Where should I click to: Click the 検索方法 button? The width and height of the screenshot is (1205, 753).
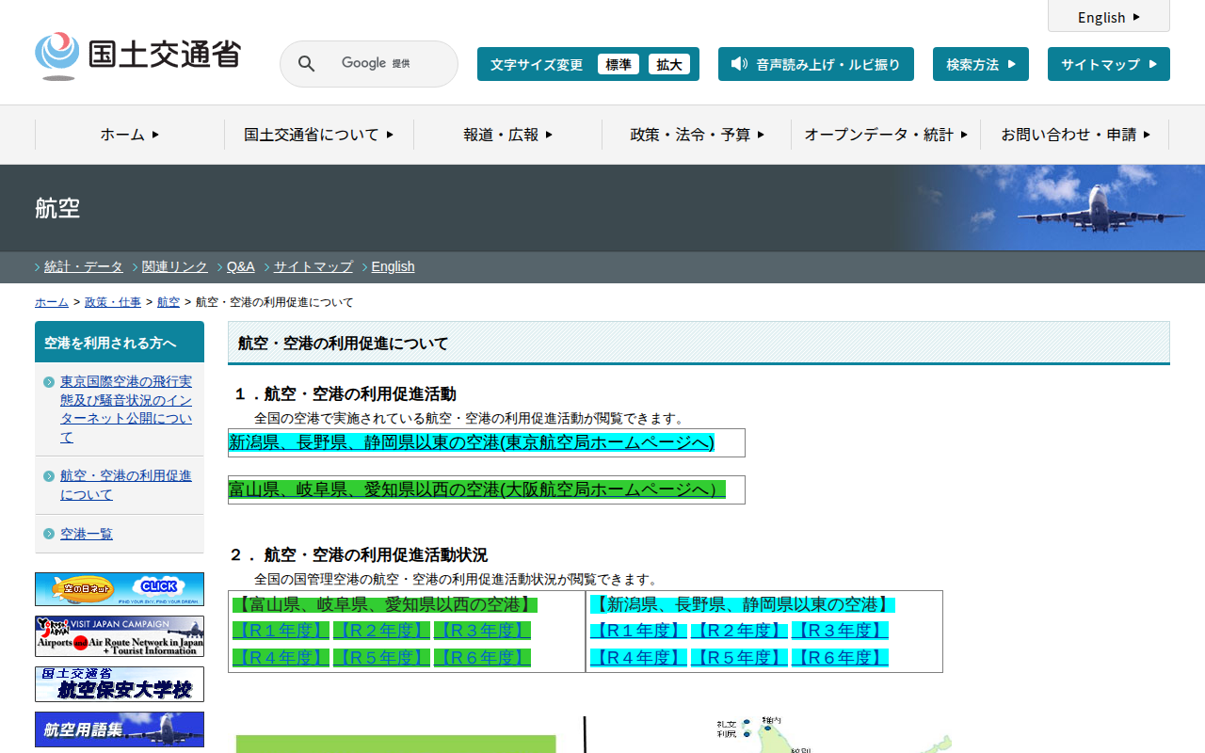coord(981,64)
